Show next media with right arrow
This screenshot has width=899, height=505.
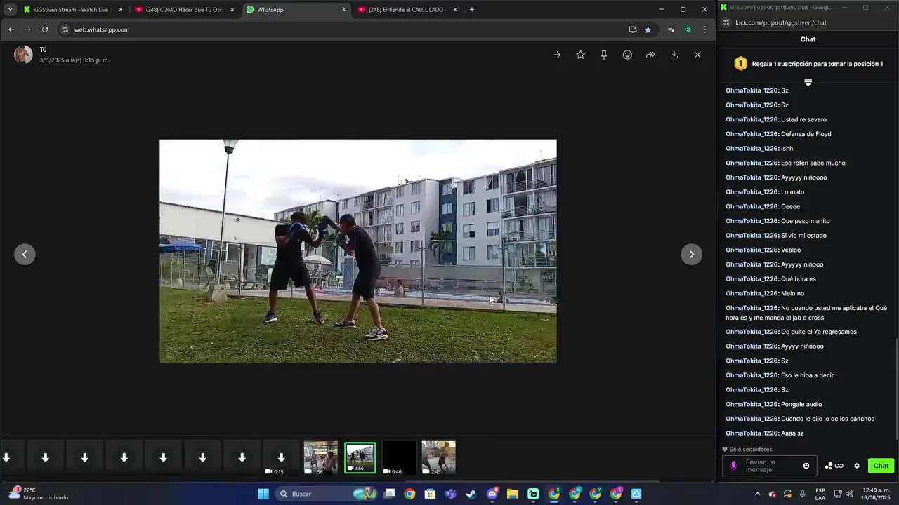[692, 255]
